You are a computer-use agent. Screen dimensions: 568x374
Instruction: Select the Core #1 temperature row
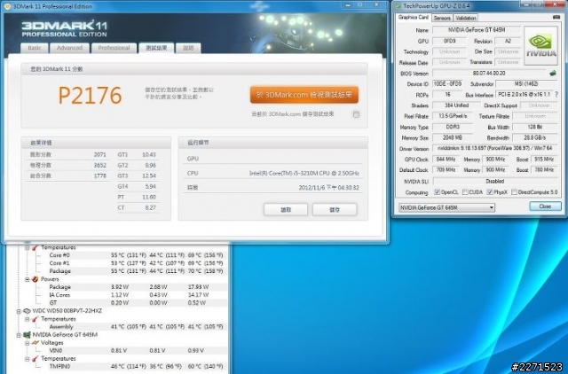point(136,263)
